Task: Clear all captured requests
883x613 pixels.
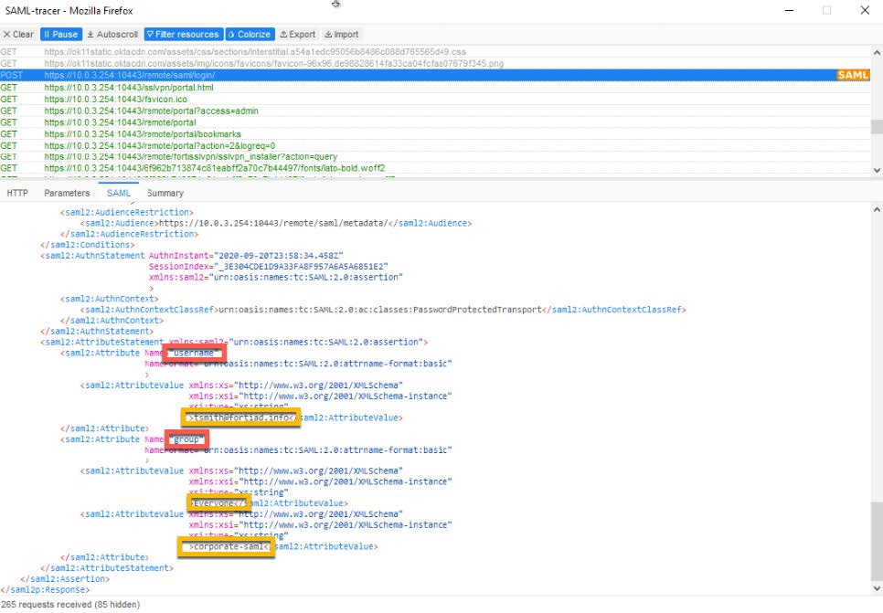Action: click(17, 34)
